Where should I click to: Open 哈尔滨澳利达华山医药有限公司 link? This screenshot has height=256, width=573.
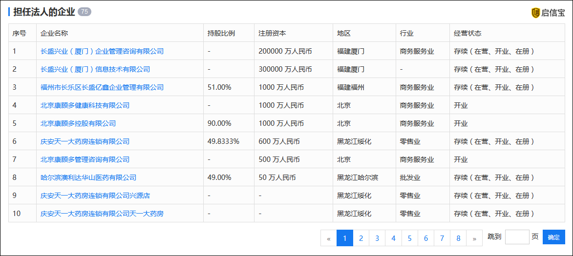point(88,177)
